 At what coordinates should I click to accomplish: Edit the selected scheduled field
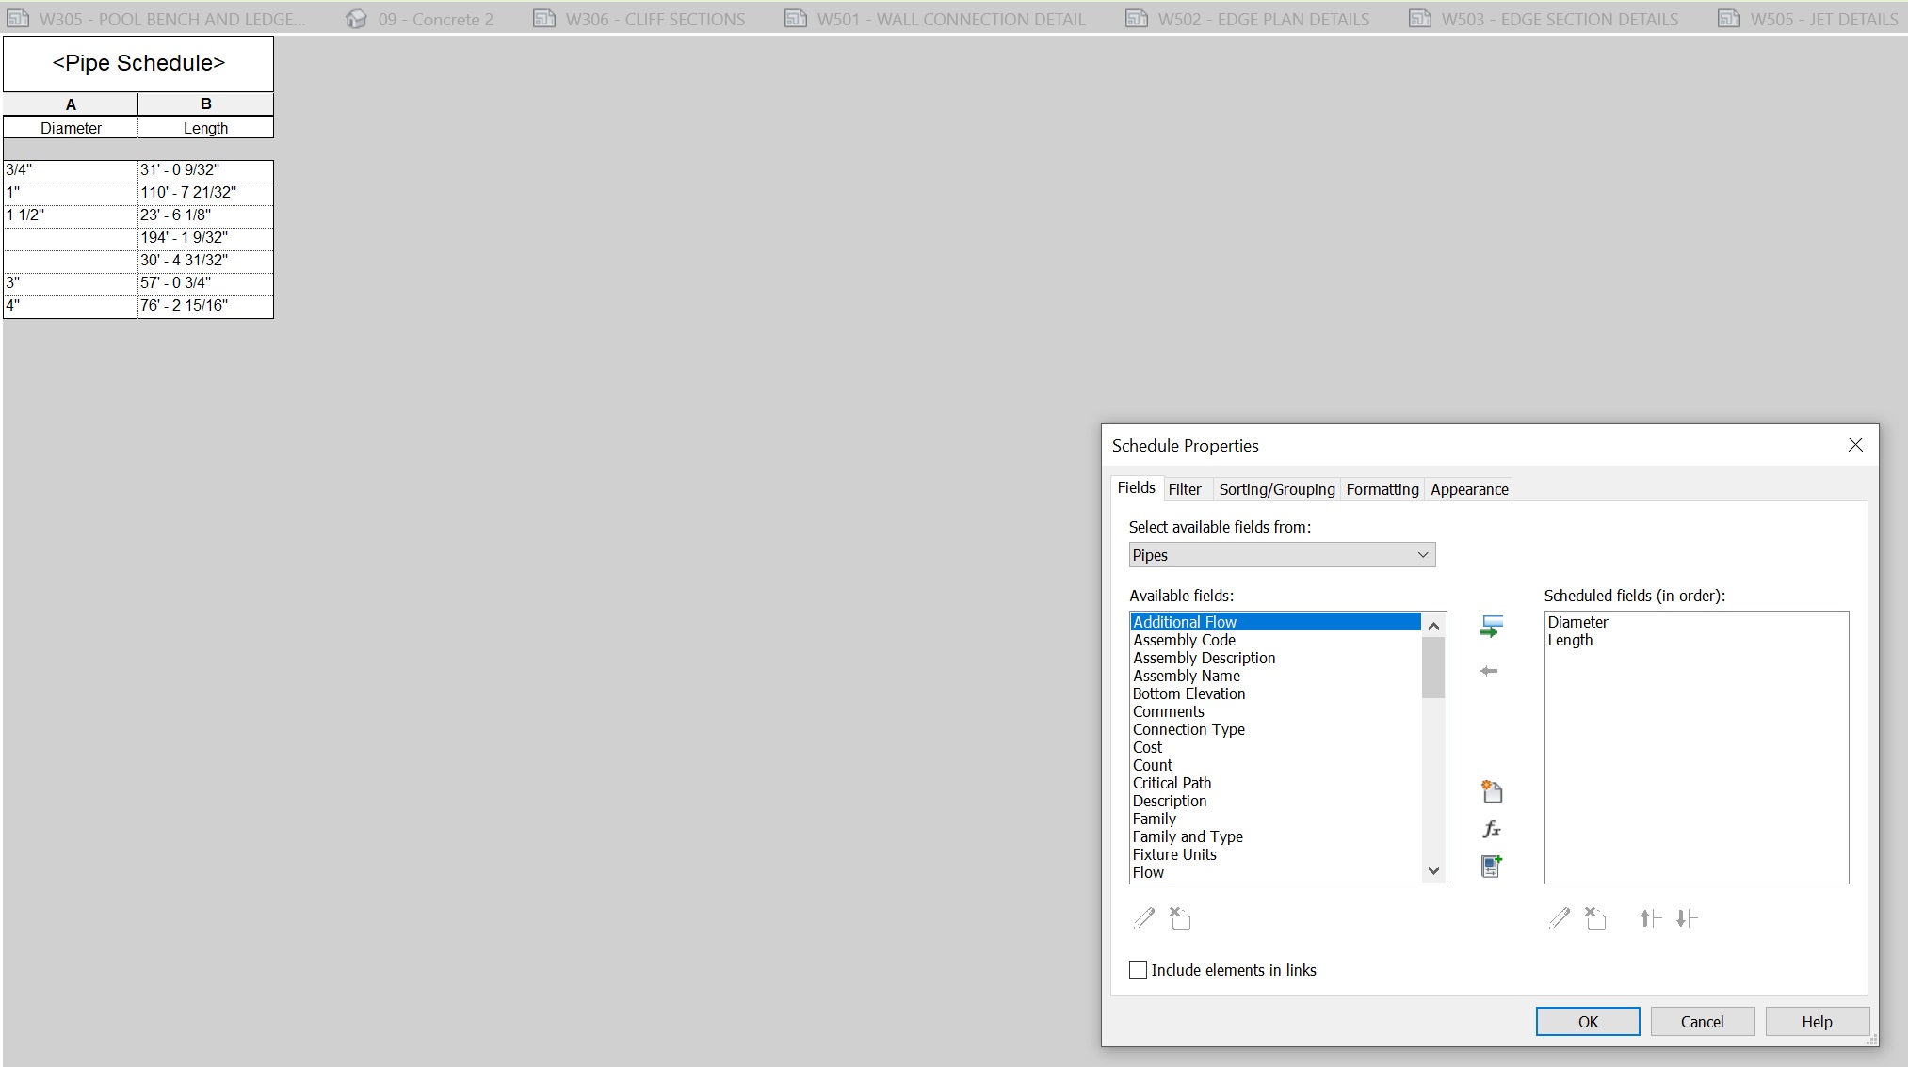[x=1559, y=917]
